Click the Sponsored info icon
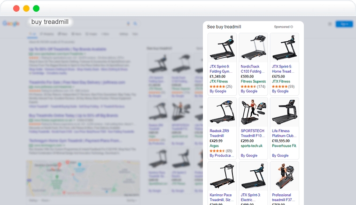The width and height of the screenshot is (356, 205). 292,27
